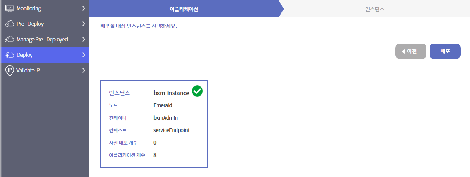Click the Pre-Deploy cloud clock icon
The width and height of the screenshot is (470, 177).
tap(10, 24)
